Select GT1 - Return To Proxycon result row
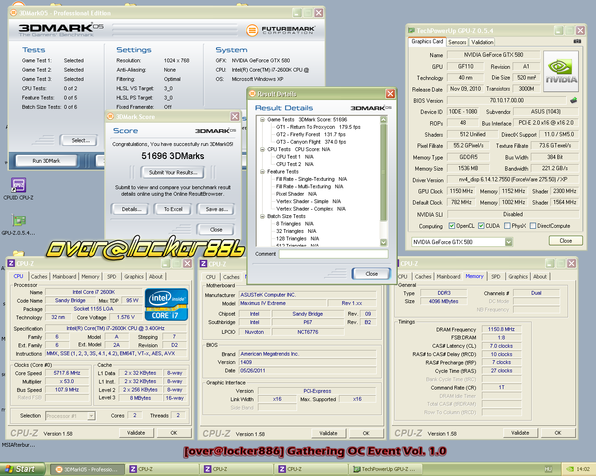 click(318, 127)
